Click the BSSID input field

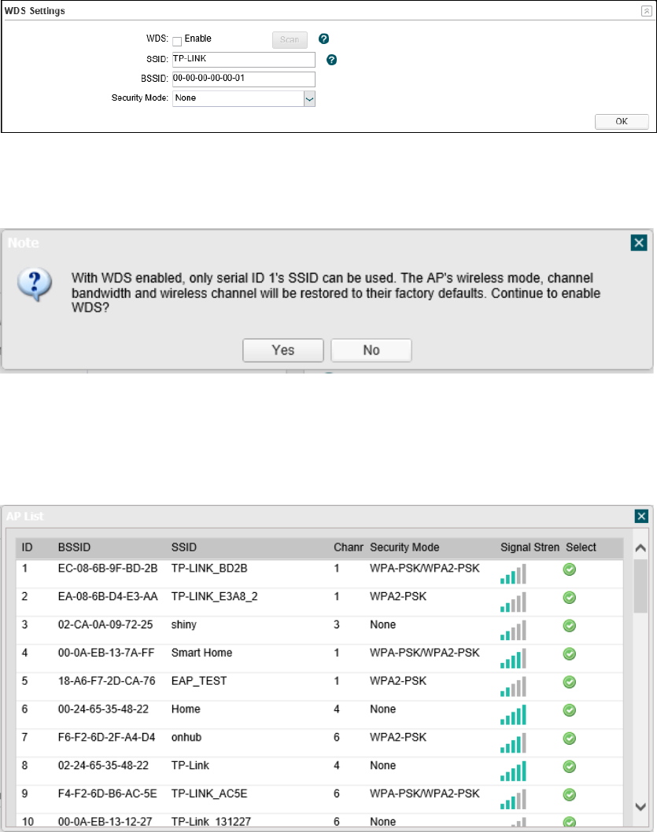(244, 79)
